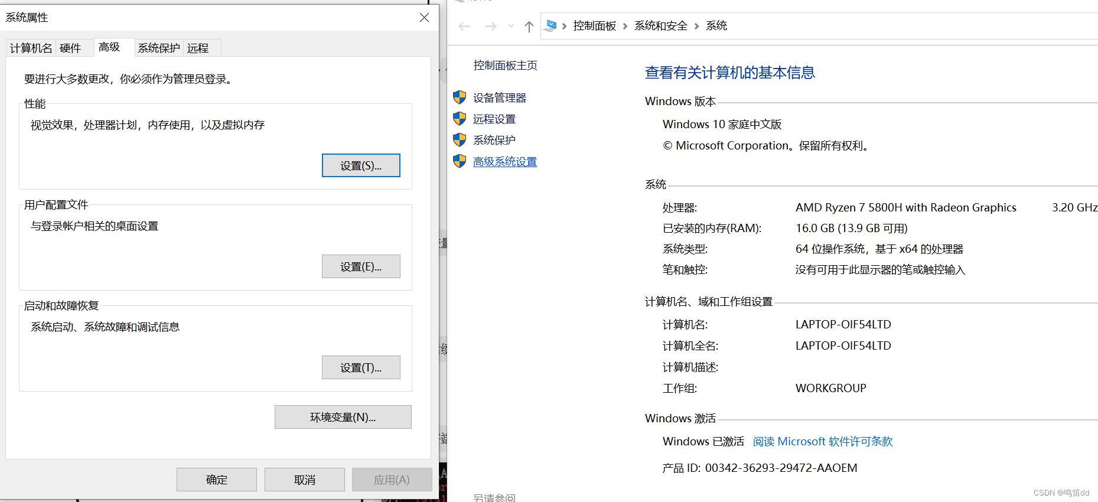Open 控制面板主页 link
This screenshot has width=1098, height=502.
[506, 66]
